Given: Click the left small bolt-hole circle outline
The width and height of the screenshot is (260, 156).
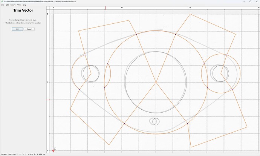Looking at the screenshot, I should [91, 65].
